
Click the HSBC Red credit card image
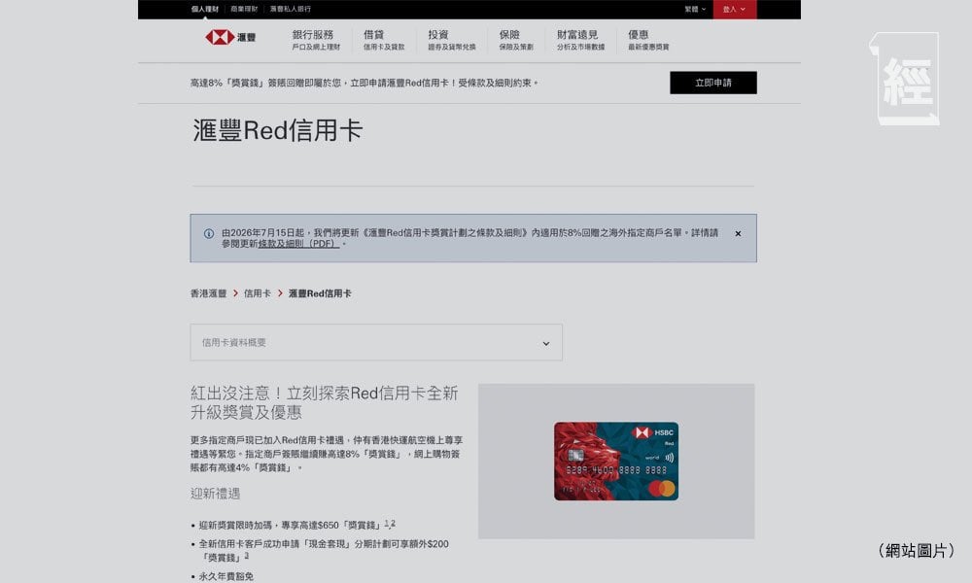pos(616,461)
